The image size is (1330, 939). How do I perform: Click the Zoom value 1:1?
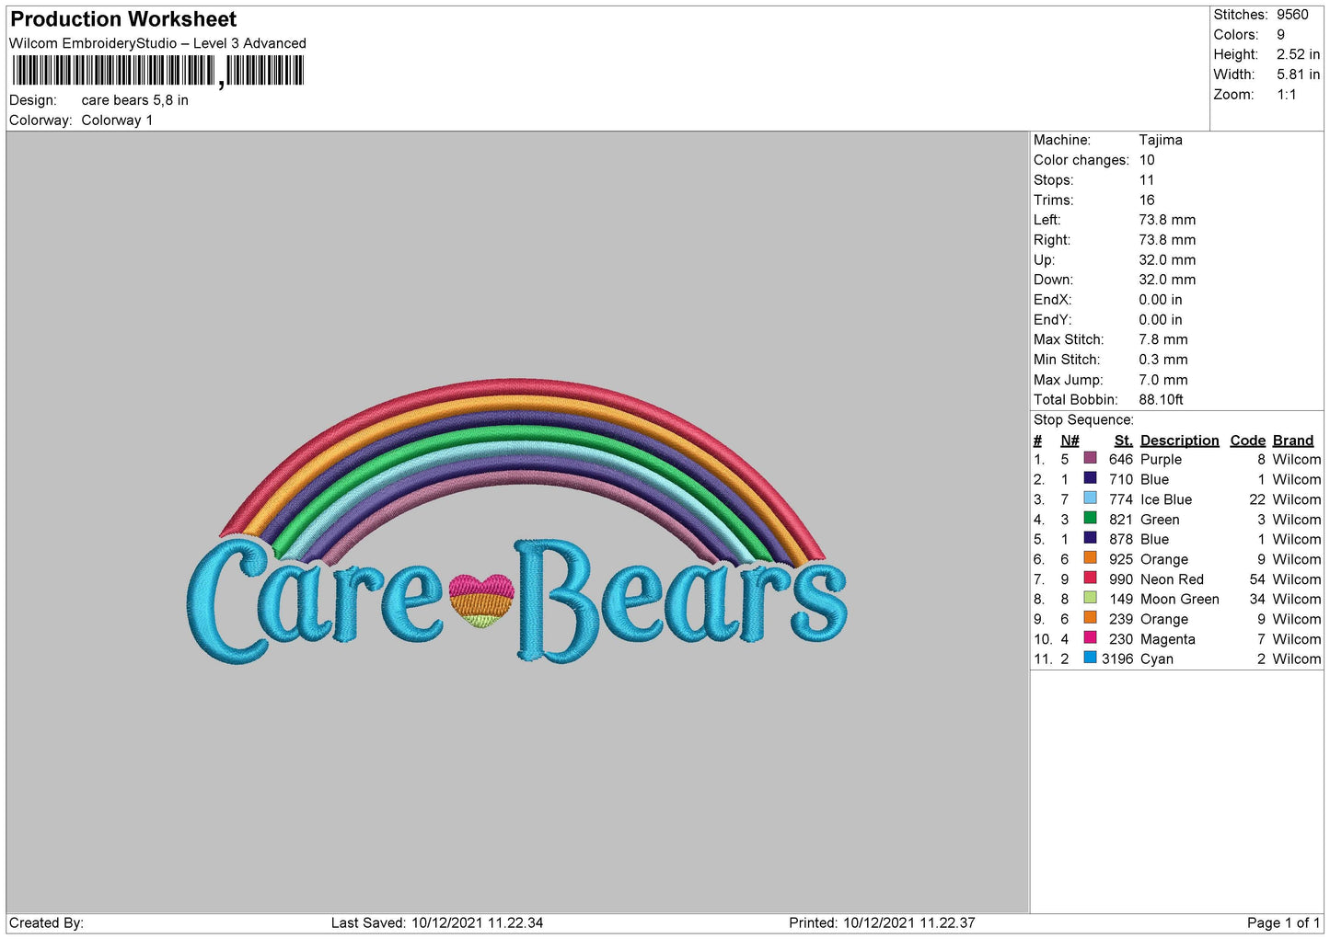tap(1286, 95)
